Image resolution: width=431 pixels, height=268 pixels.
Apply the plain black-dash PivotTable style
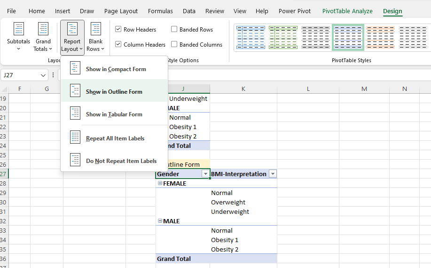coord(413,38)
